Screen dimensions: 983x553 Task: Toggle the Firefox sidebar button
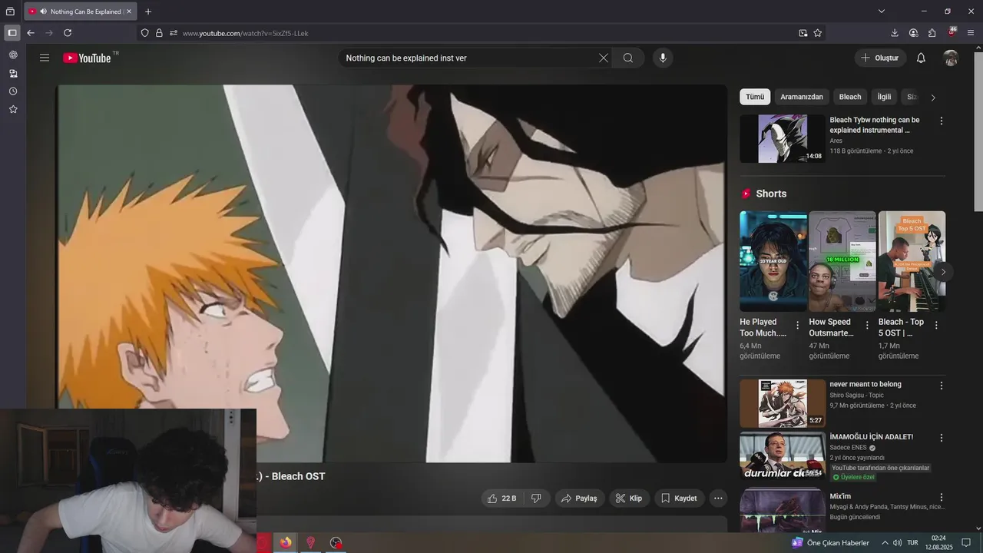pos(12,33)
